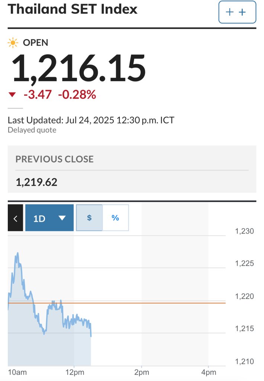Viewport: 264px width, 381px height.
Task: Switch chart to percent mode
Action: [115, 218]
